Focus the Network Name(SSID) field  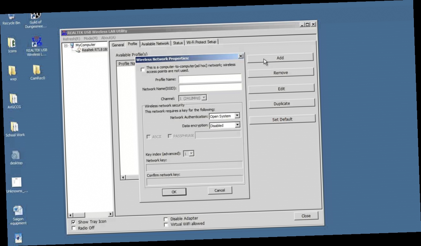coord(210,87)
